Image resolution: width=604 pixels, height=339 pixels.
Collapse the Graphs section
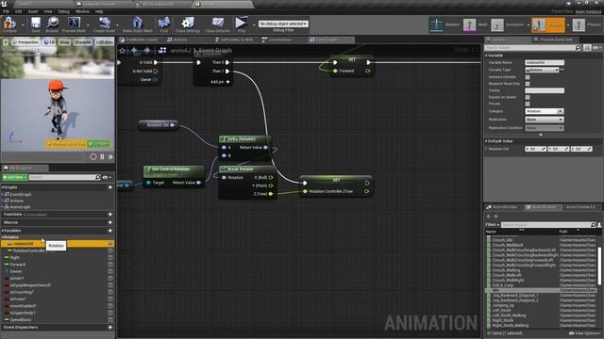3,187
